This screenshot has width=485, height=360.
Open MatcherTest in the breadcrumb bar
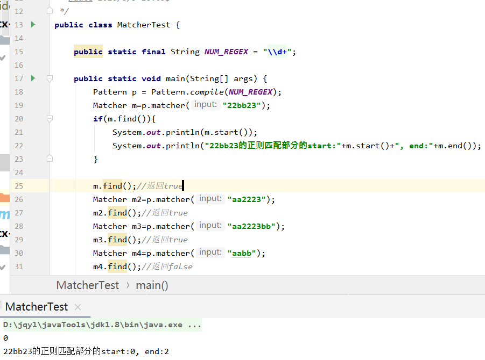(88, 285)
